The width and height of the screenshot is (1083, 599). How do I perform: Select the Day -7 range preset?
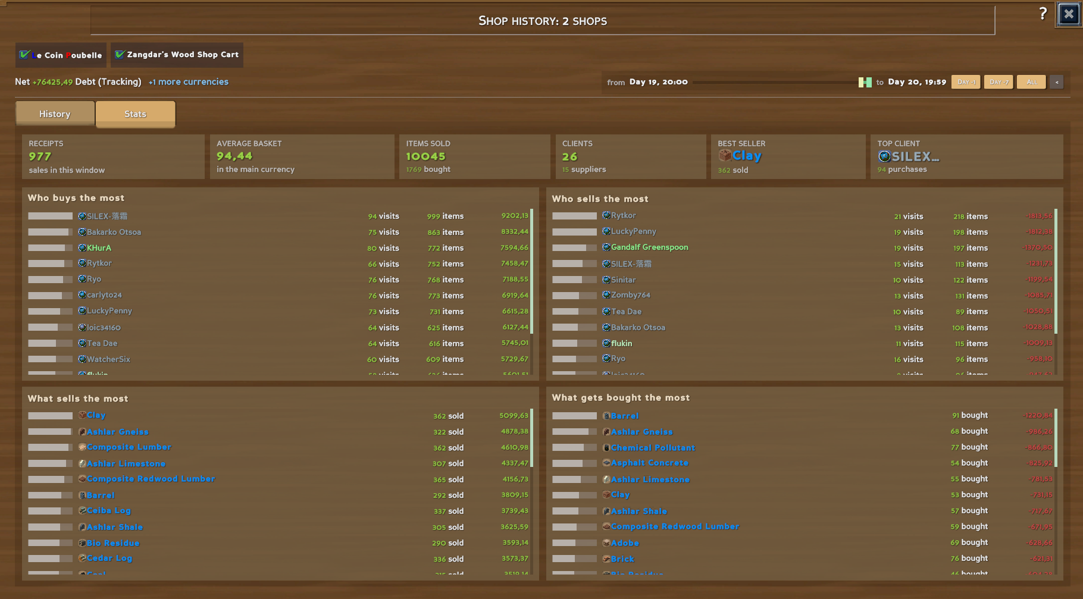(999, 82)
